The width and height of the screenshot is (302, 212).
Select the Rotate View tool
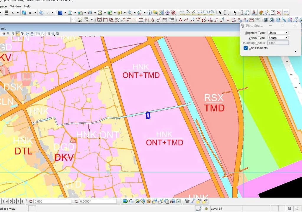[x=27, y=34]
